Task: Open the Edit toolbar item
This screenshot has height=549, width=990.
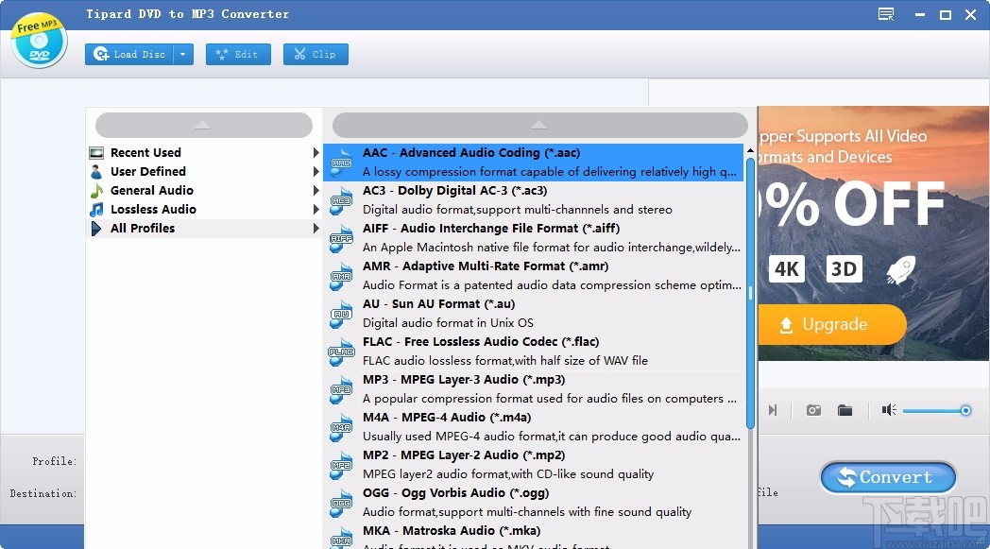Action: pos(238,54)
